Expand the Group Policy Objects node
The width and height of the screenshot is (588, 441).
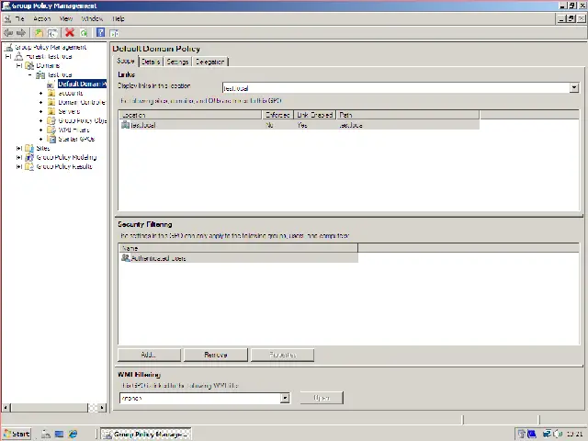(x=40, y=120)
